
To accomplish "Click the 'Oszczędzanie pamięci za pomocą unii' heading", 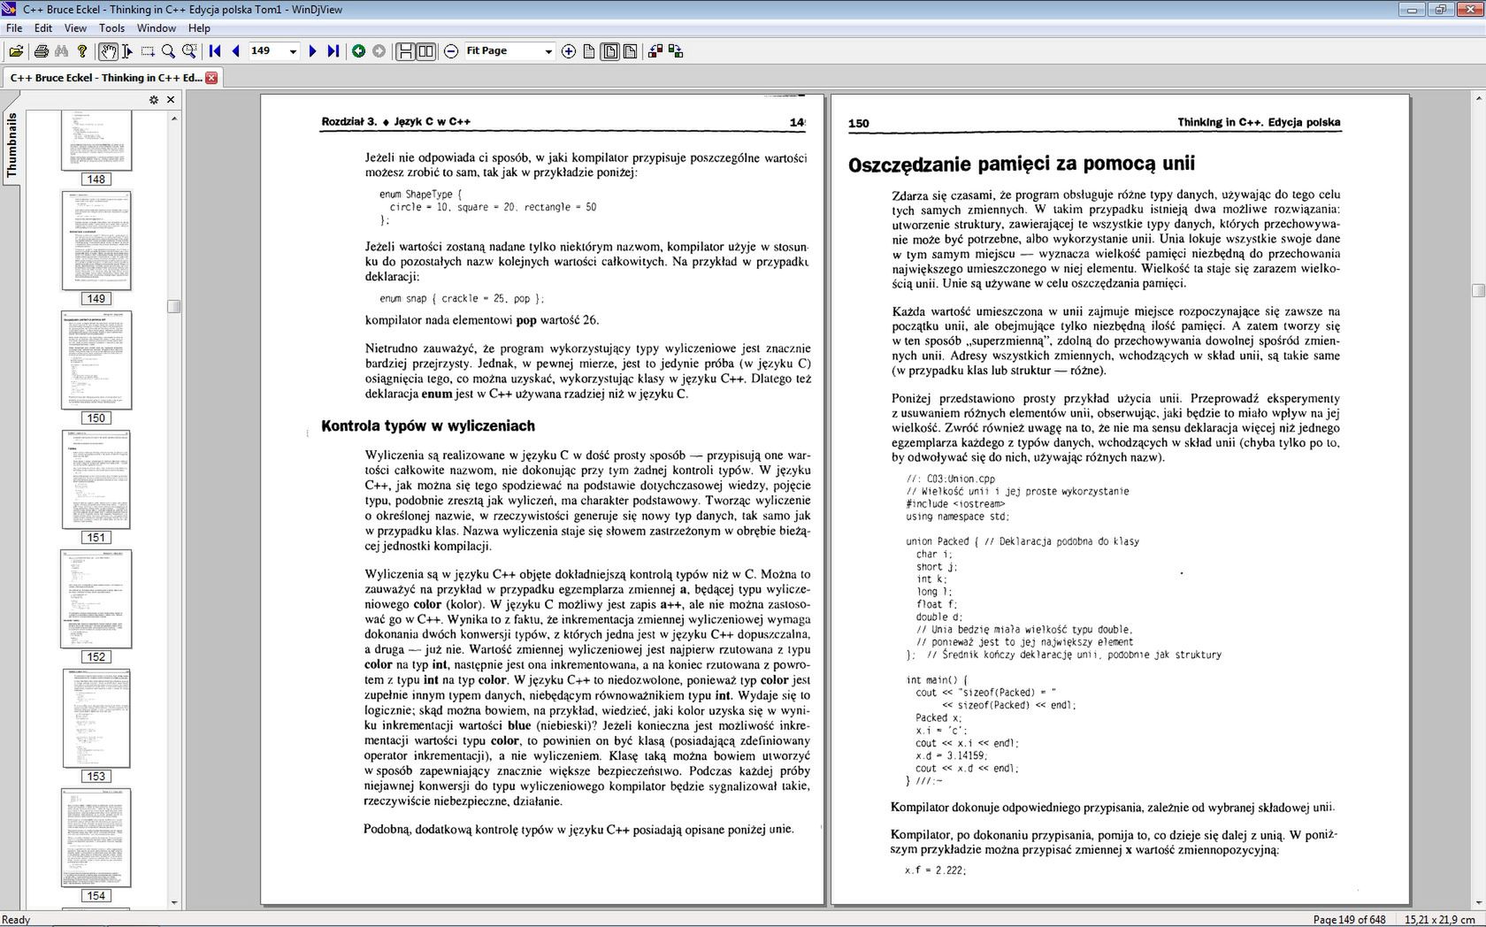I will click(x=1022, y=165).
